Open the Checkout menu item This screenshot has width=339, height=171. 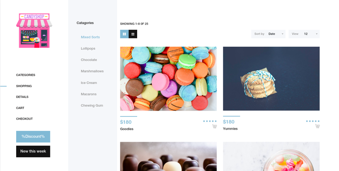tap(24, 119)
